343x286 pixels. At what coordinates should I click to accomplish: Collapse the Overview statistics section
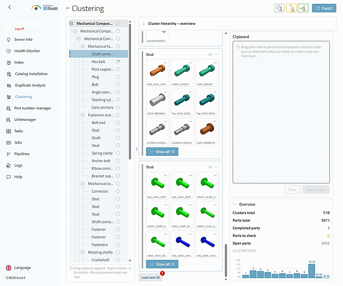[x=235, y=204]
